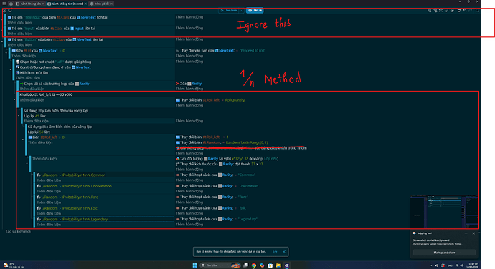Screen dimensions: 495x269
Task: Add a sub-event from toolbar
Action: pos(435,11)
